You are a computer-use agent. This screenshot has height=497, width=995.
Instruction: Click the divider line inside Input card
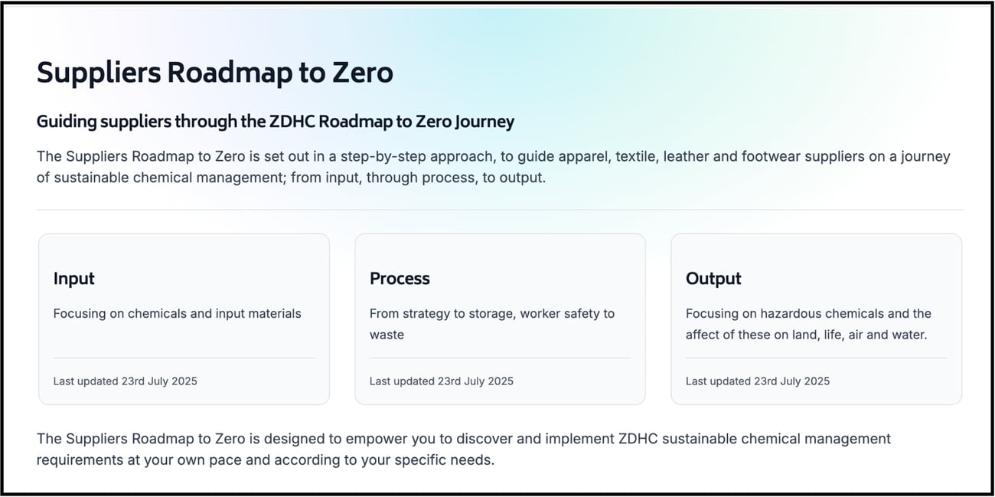point(184,358)
